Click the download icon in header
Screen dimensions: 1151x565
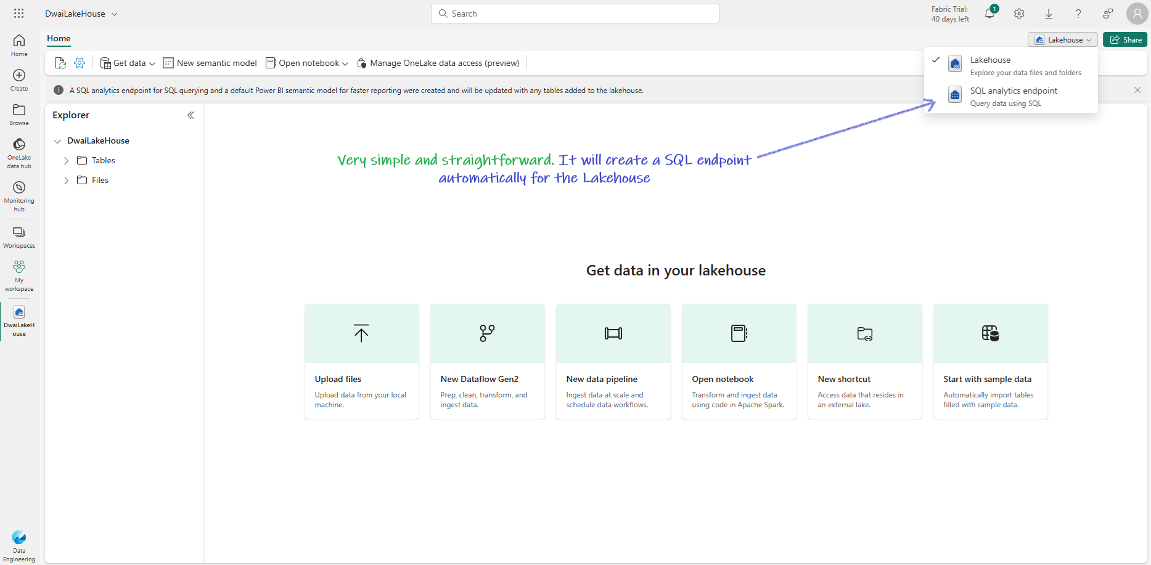click(1049, 14)
